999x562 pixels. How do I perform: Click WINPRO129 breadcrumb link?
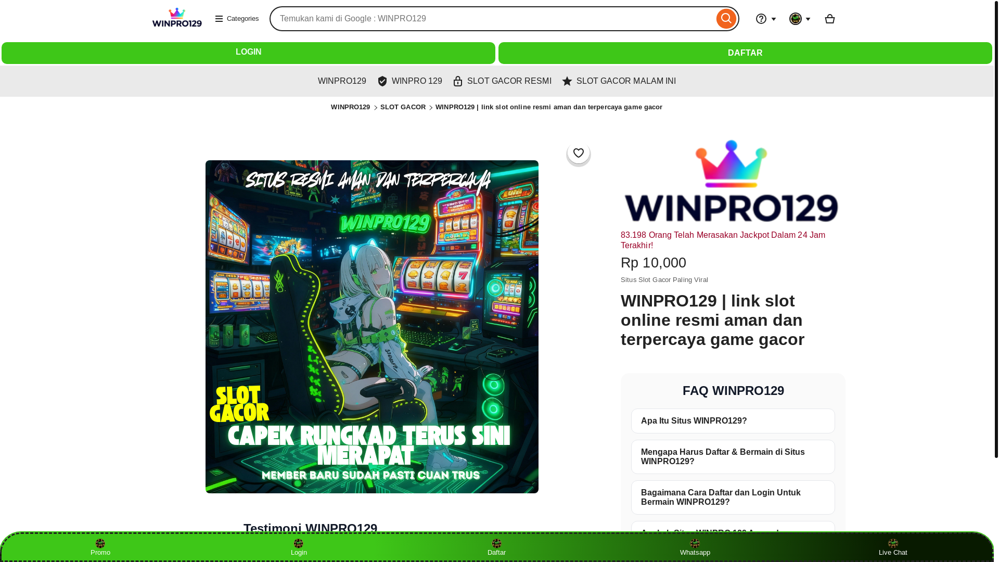(350, 107)
